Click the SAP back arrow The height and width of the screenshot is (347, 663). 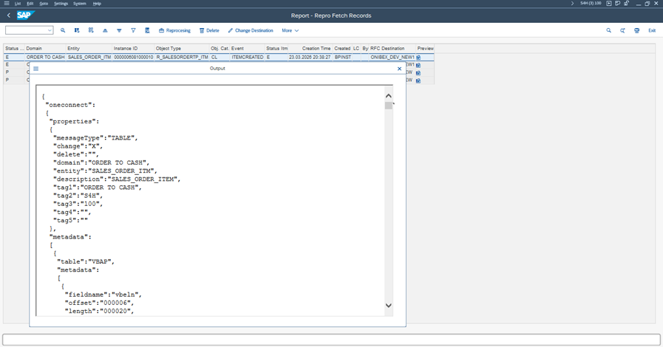pos(8,16)
